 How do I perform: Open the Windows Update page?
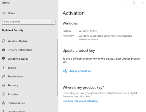point(18,41)
